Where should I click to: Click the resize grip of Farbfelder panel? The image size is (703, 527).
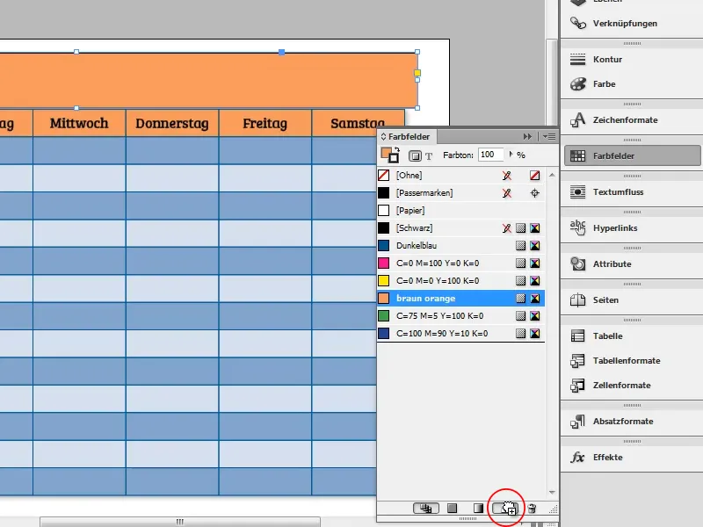pos(554,509)
